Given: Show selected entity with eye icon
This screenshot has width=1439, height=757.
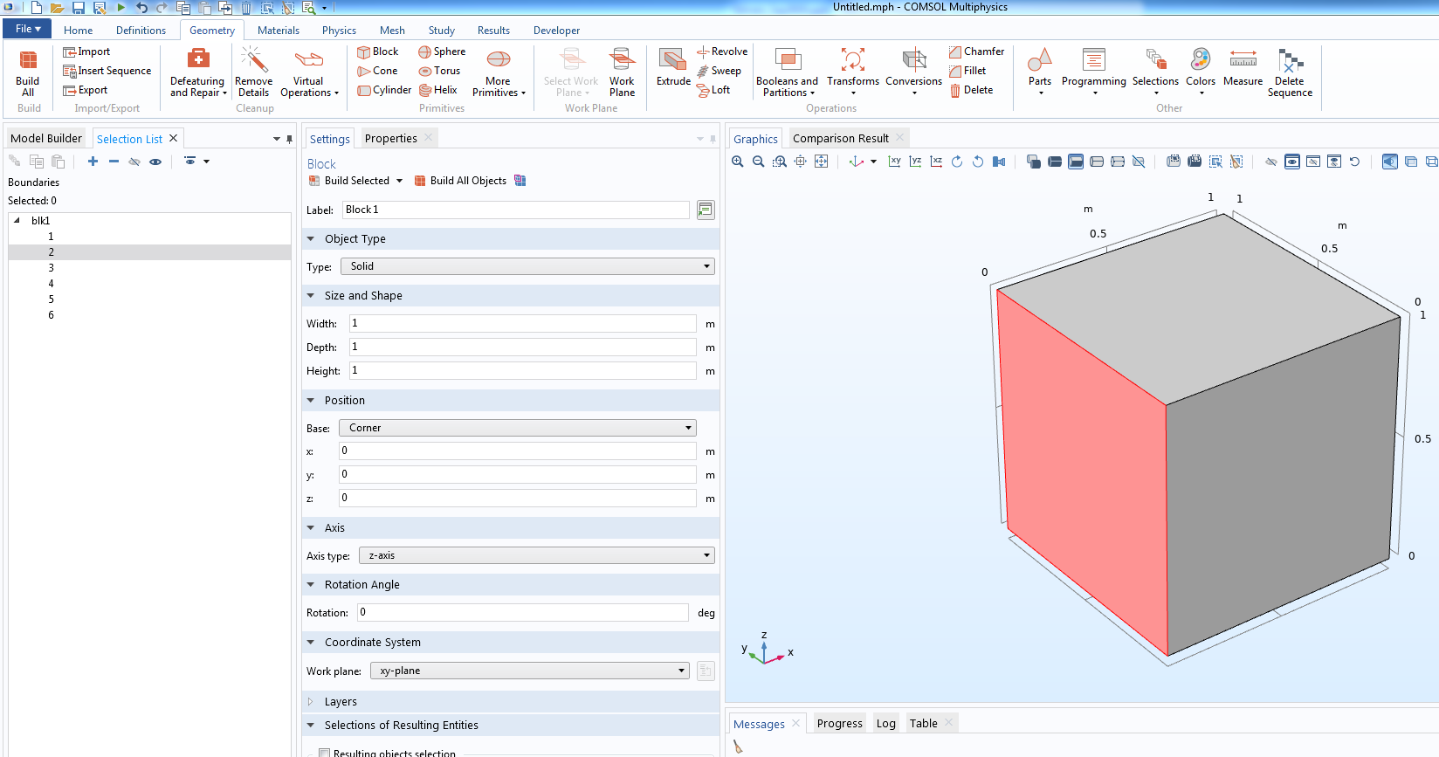Looking at the screenshot, I should click(x=155, y=162).
